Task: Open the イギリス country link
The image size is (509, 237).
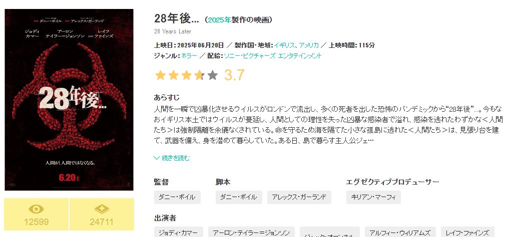Action: [x=284, y=45]
